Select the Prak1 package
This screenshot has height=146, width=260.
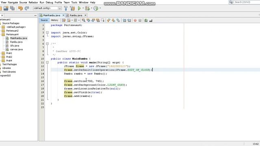[9, 53]
